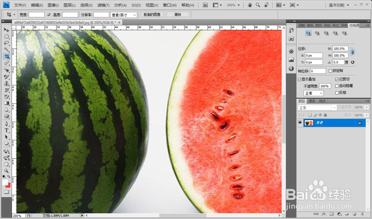Open the Crop tool preset picker arrow
Image resolution: width=372 pixels, height=219 pixels.
[14, 15]
